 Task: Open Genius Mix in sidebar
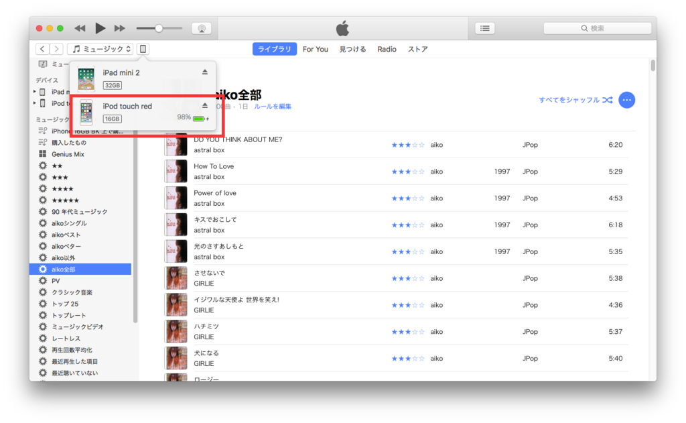pyautogui.click(x=68, y=154)
